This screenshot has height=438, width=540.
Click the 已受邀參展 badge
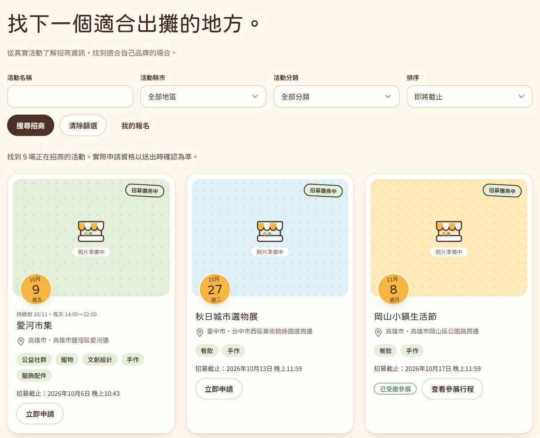coord(396,389)
